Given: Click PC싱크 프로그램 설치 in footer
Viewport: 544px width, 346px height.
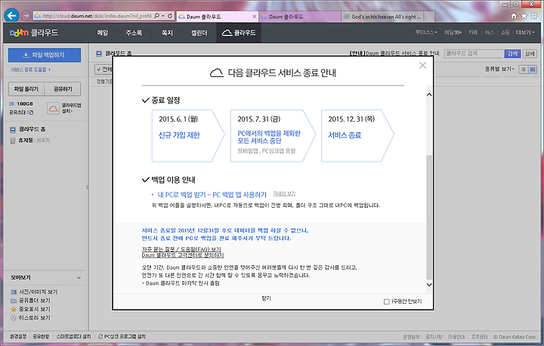Looking at the screenshot, I should [x=122, y=337].
